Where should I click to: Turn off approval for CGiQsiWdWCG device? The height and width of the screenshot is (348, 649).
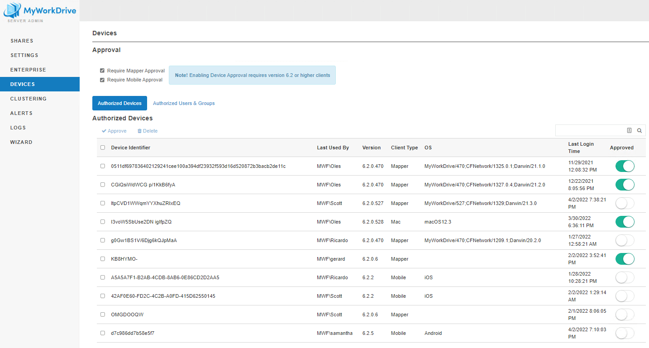click(625, 185)
